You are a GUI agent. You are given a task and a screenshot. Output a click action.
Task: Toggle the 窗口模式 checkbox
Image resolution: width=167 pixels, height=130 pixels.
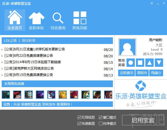tap(100, 117)
